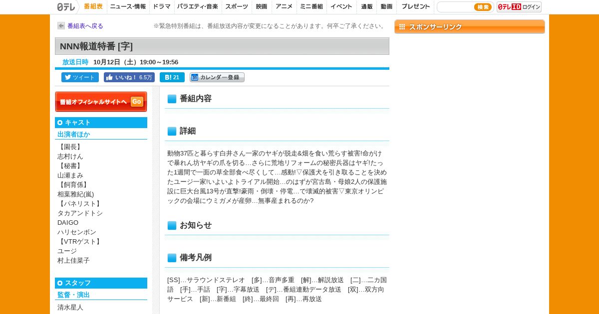Click the Hatena bookmark B! button
Image resolution: width=599 pixels, height=314 pixels.
(x=172, y=77)
